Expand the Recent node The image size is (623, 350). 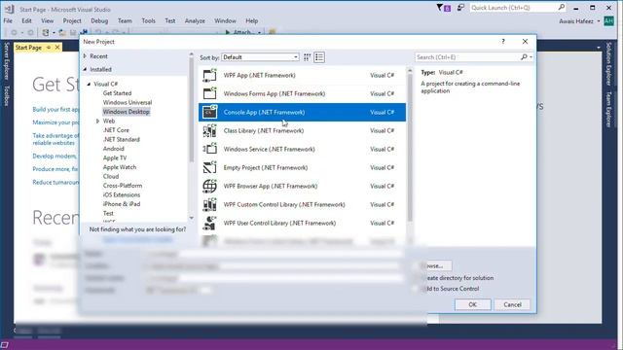point(85,56)
